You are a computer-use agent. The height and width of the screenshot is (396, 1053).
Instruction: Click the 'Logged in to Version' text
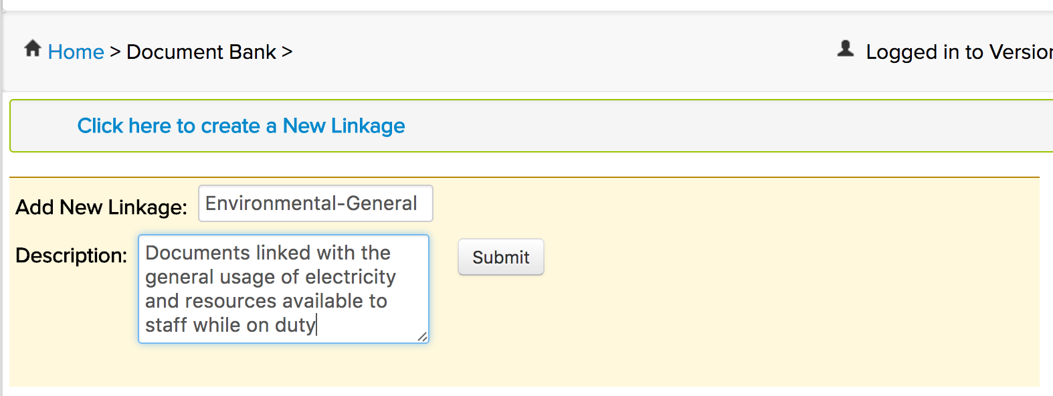tap(959, 52)
